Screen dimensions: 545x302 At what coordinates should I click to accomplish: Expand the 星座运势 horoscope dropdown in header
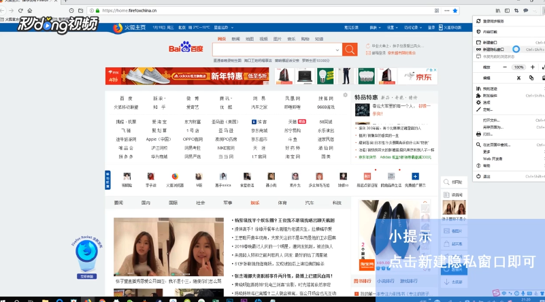pos(223,27)
